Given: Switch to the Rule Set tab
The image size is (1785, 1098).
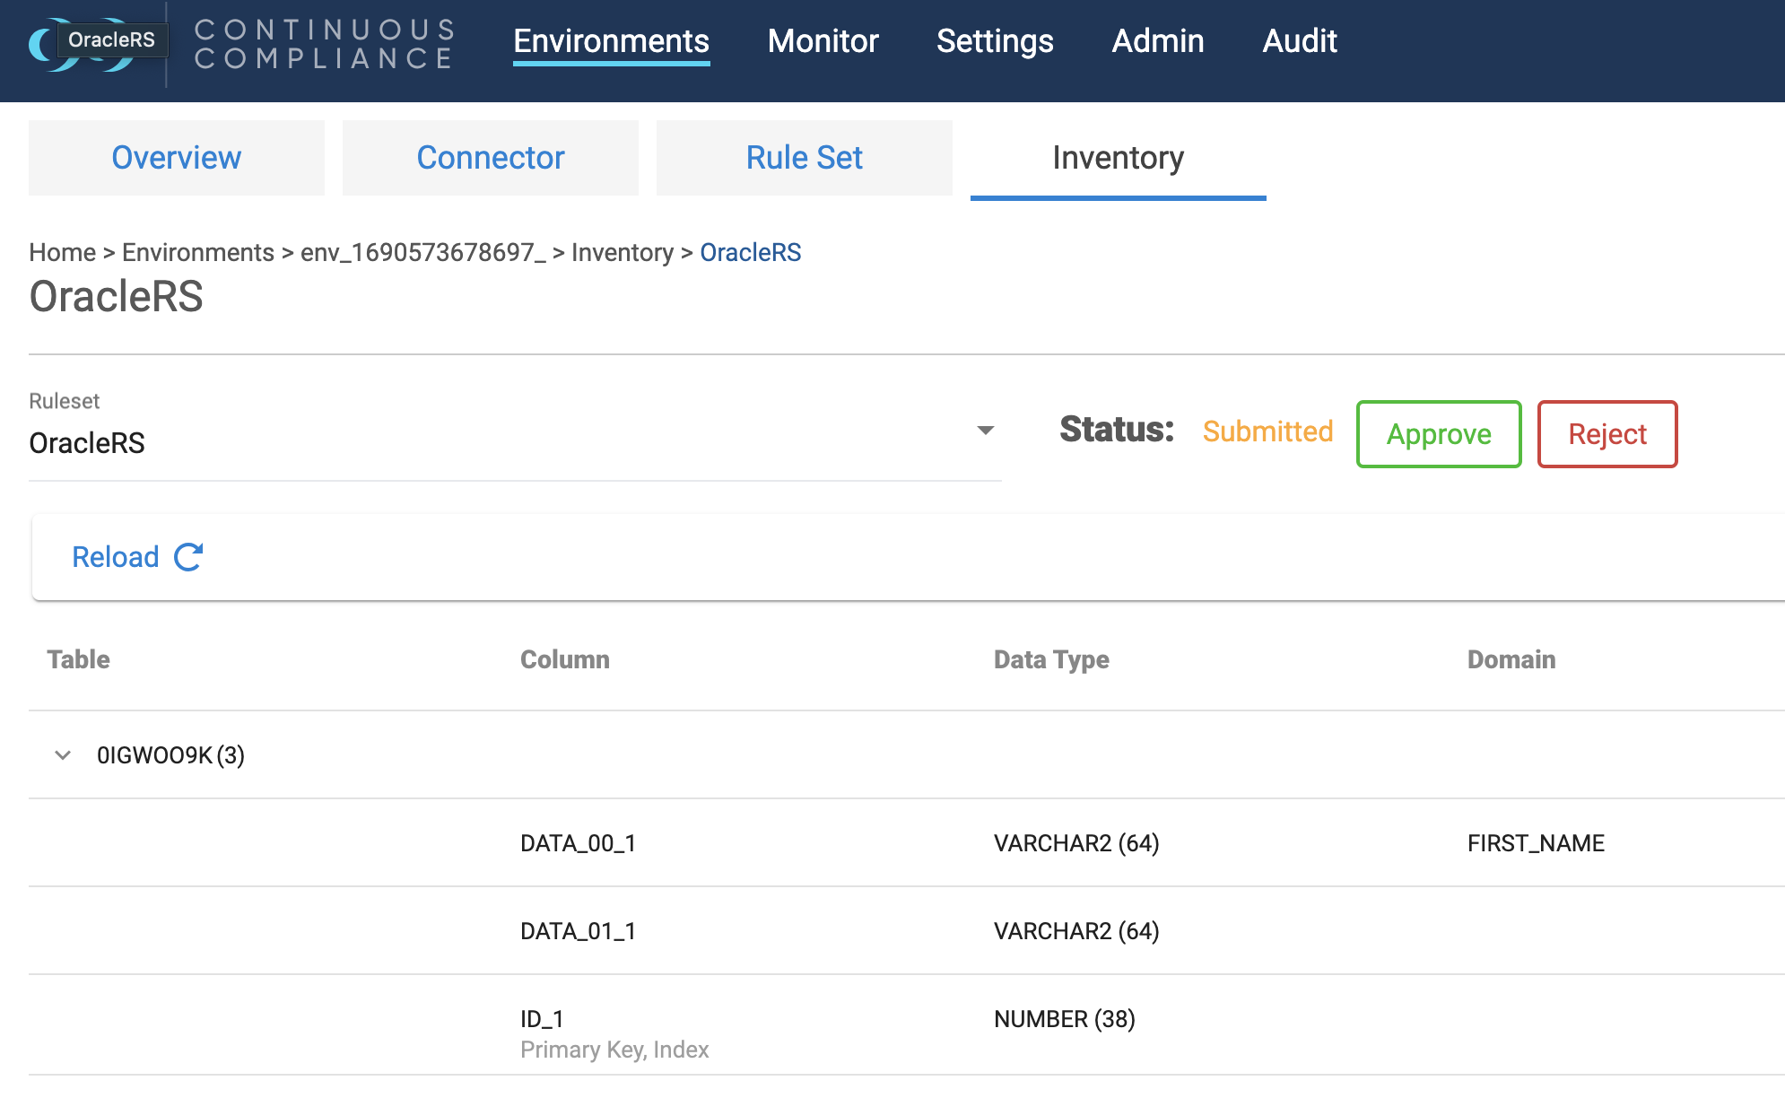Looking at the screenshot, I should click(x=805, y=158).
